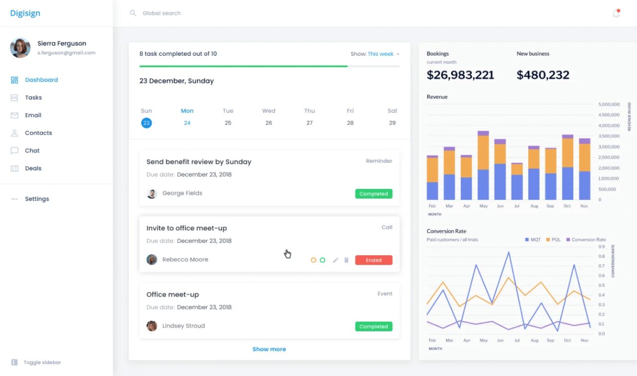Open the Chat section
The height and width of the screenshot is (376, 637).
32,150
